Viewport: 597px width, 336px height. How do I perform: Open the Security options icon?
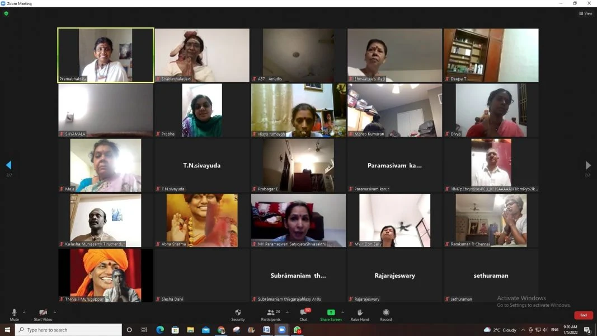click(x=238, y=312)
